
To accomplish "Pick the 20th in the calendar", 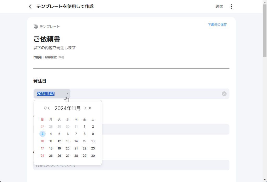I will [x=68, y=148].
